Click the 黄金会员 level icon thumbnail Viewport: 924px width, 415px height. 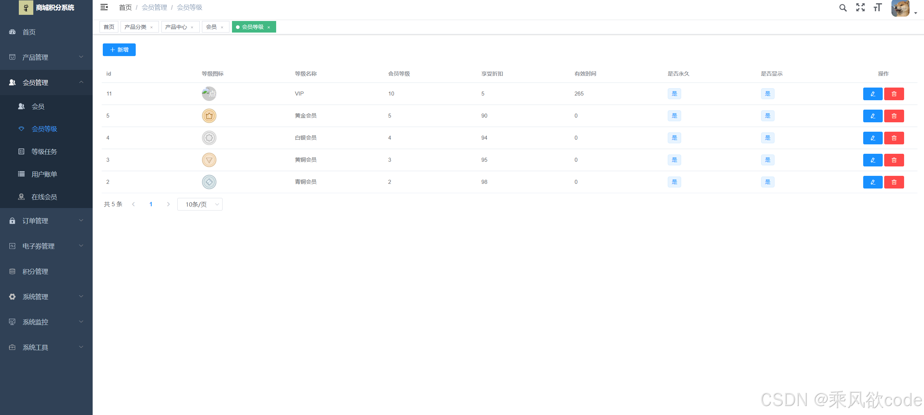click(209, 116)
